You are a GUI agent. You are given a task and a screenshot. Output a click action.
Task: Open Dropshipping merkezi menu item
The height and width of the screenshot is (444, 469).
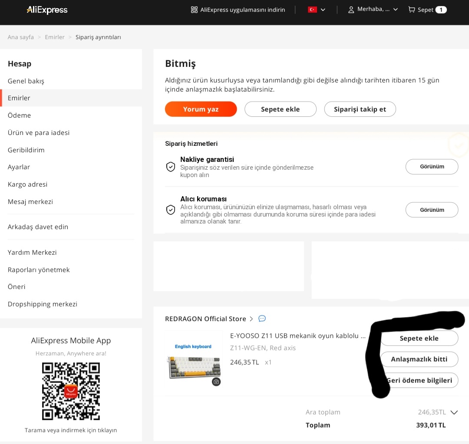[43, 304]
